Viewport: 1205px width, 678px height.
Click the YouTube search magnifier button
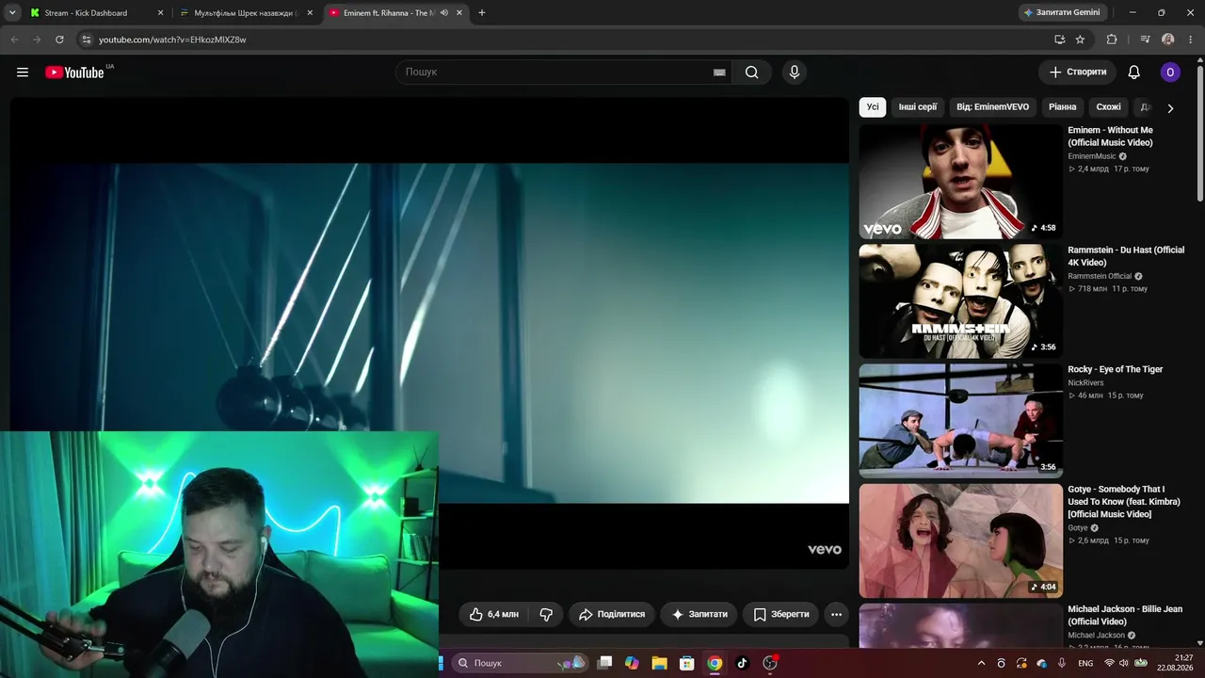click(751, 73)
